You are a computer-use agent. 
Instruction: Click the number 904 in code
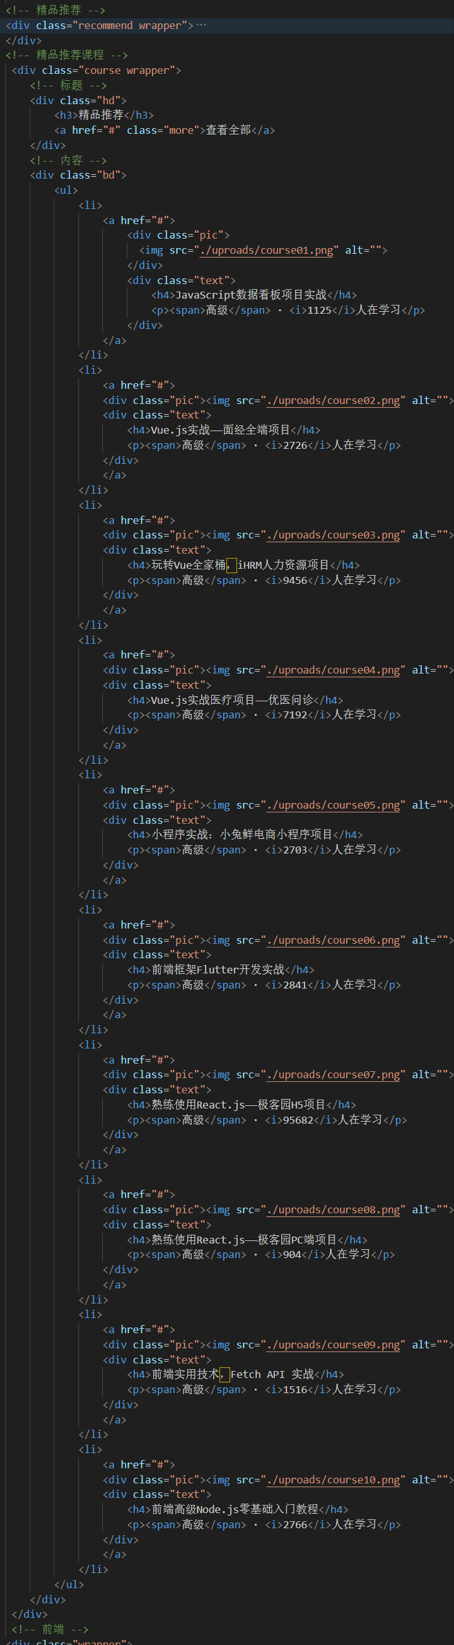click(292, 1255)
